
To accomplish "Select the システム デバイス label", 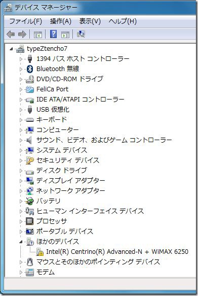I will click(x=62, y=150).
